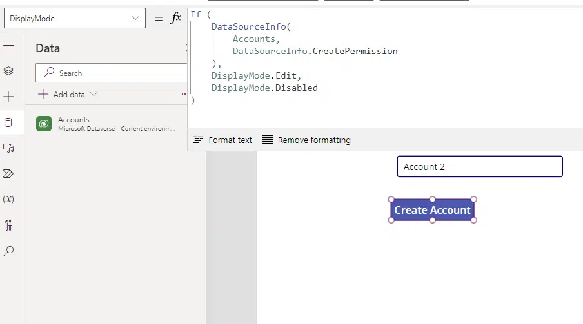
Task: Click Remove formatting button
Action: point(306,140)
